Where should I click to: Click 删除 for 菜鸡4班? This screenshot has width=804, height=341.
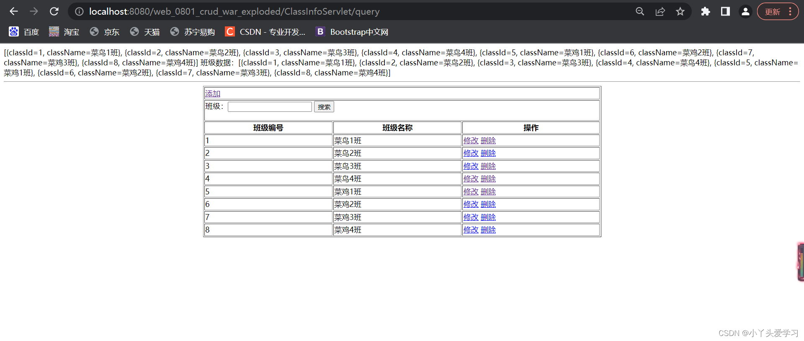(x=488, y=230)
